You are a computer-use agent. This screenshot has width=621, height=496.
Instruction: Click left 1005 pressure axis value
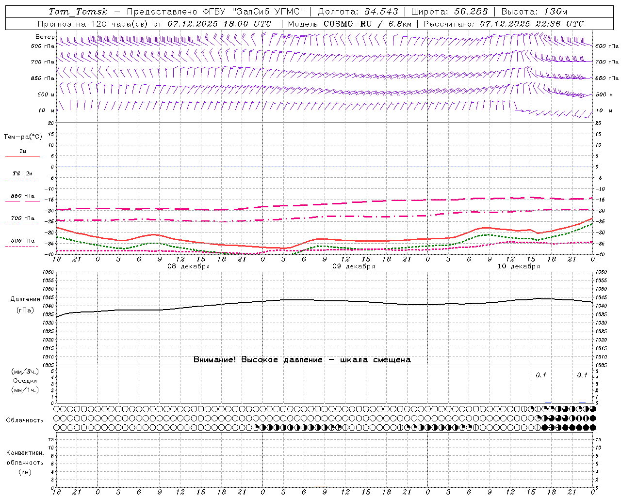click(49, 365)
